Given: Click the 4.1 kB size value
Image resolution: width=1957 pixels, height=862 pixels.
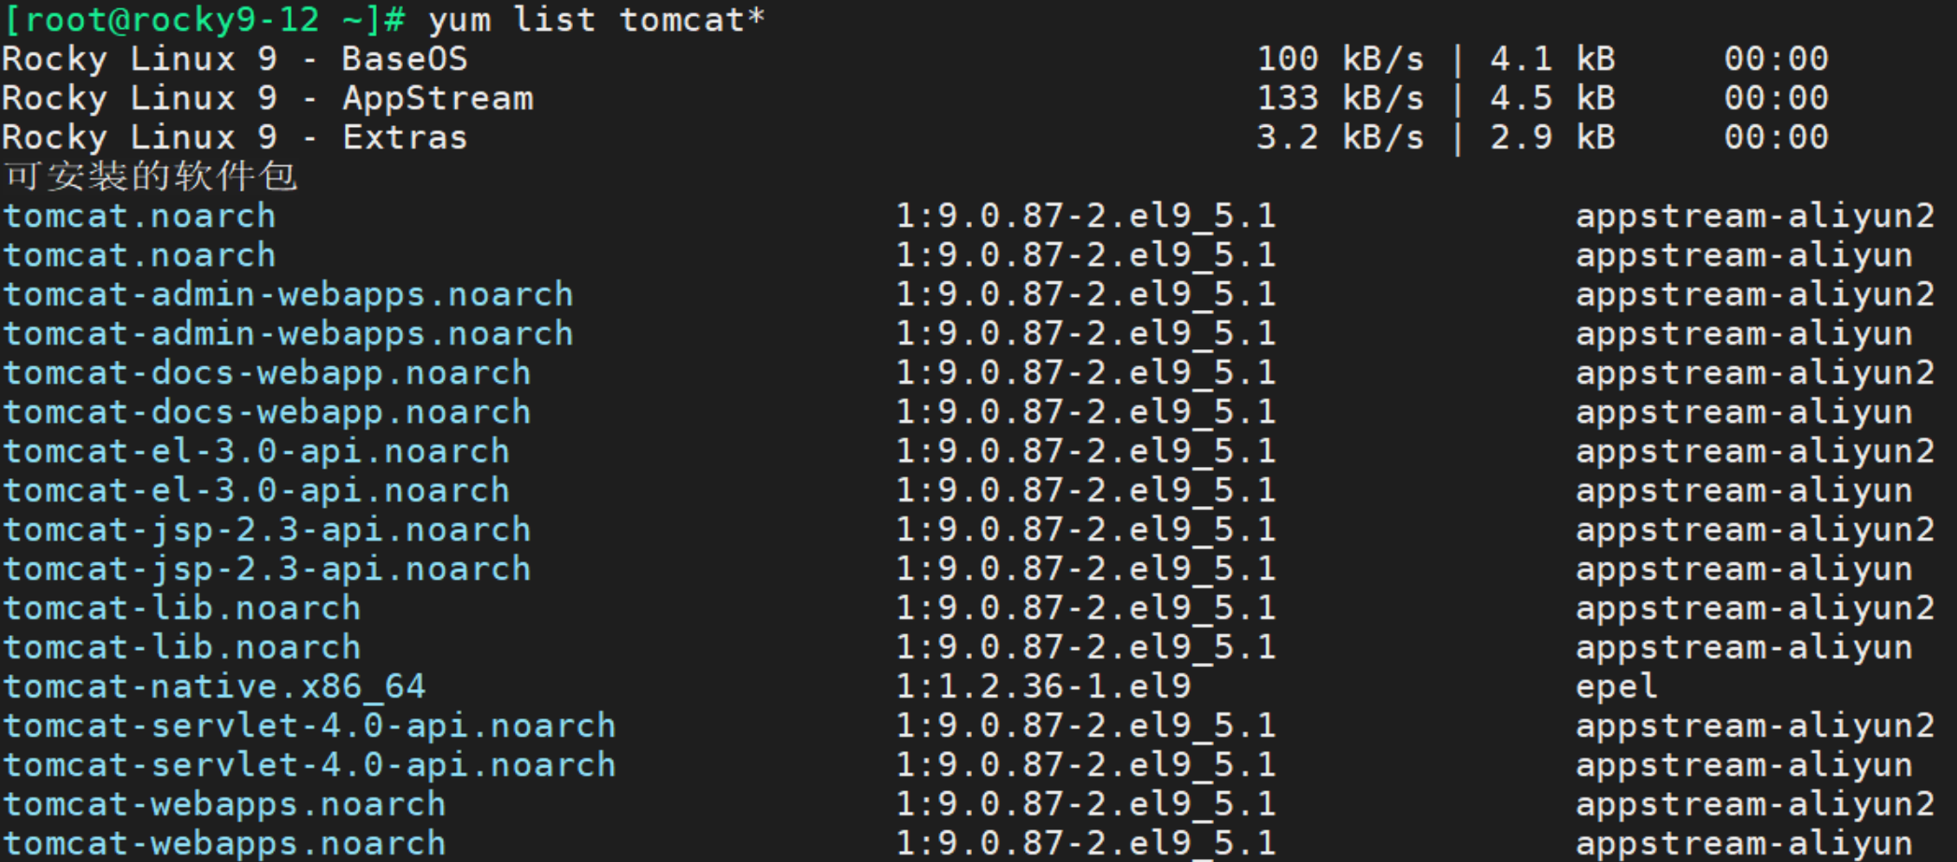Looking at the screenshot, I should pyautogui.click(x=1552, y=60).
